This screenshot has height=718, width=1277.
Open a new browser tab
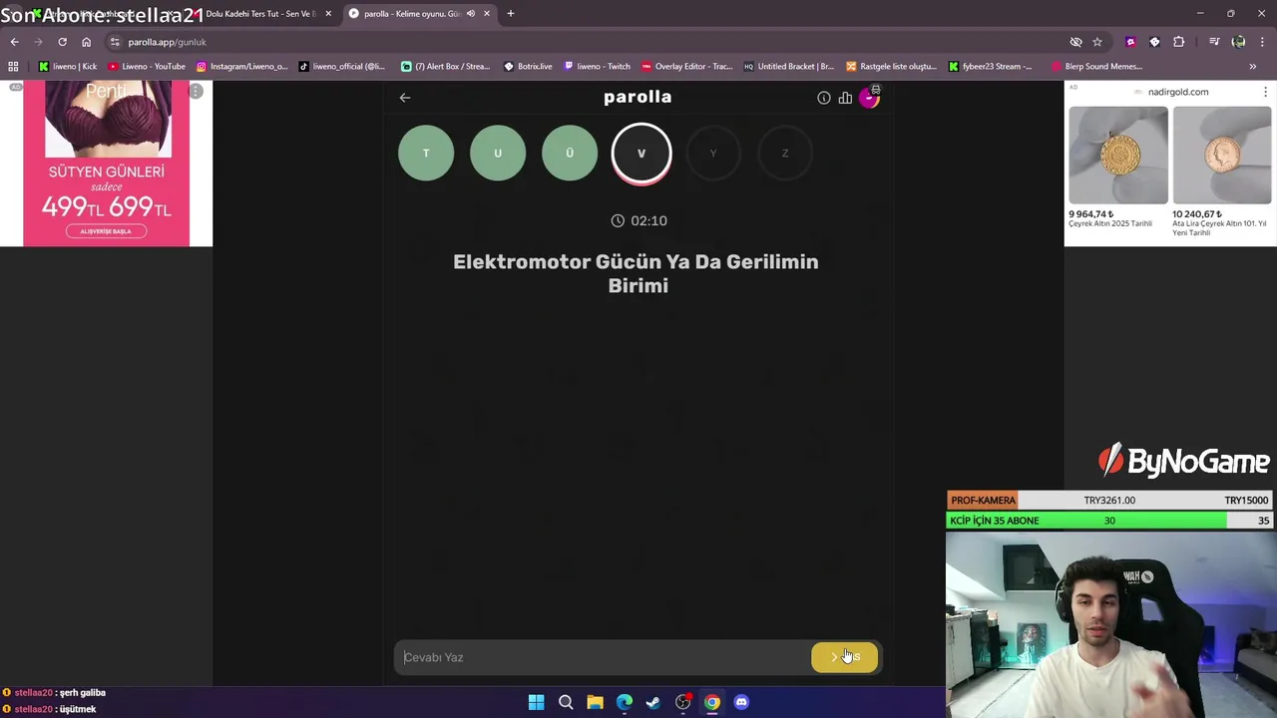511,14
